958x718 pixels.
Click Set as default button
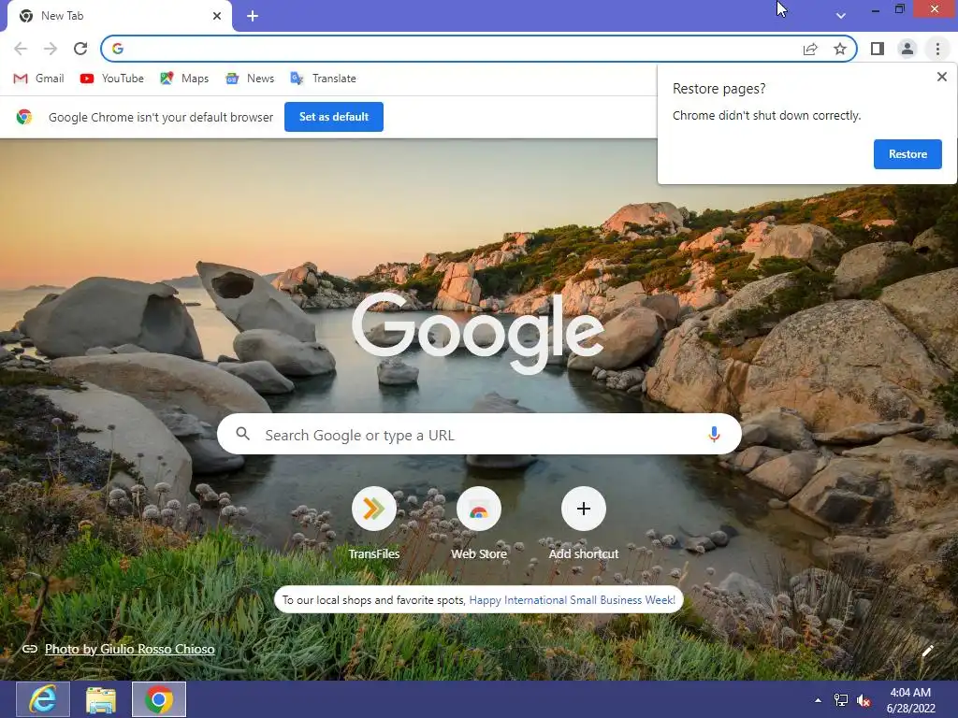point(334,117)
